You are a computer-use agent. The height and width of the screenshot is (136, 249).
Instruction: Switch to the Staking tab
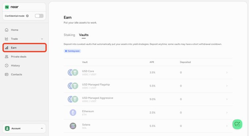coord(69,35)
